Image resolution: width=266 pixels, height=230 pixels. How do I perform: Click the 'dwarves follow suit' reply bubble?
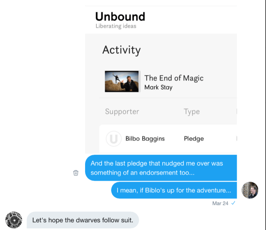coord(83,220)
